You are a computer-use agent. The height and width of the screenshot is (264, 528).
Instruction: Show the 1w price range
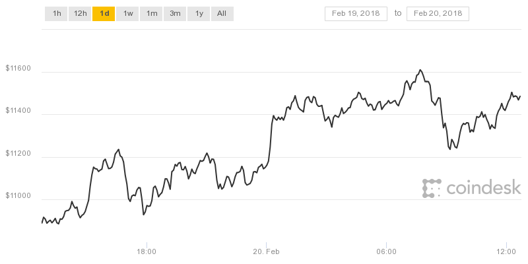(127, 13)
